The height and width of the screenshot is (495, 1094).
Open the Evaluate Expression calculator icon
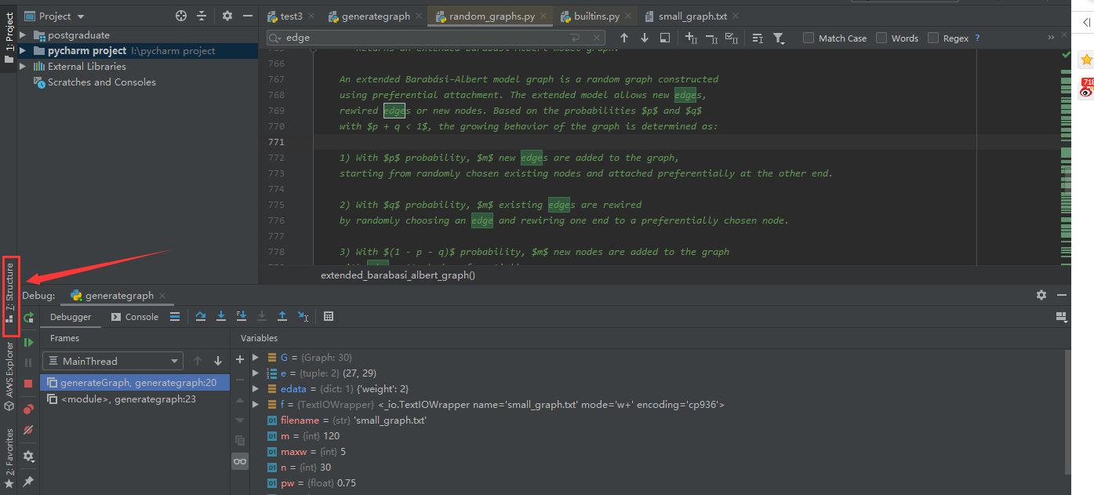(329, 316)
